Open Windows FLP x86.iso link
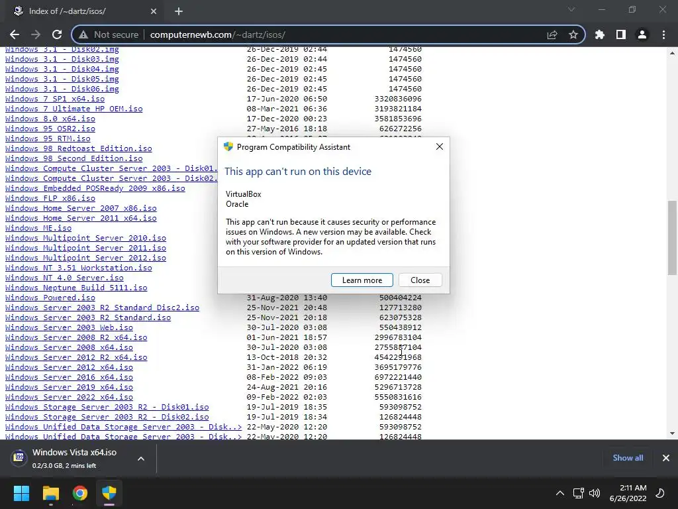Viewport: 678px width, 509px height. point(50,198)
